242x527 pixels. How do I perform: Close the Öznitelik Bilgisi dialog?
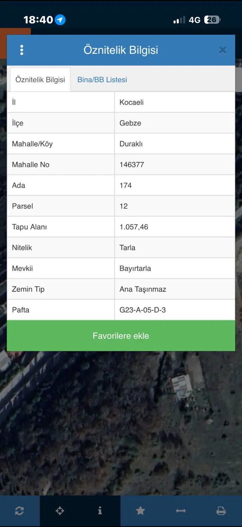click(x=223, y=50)
